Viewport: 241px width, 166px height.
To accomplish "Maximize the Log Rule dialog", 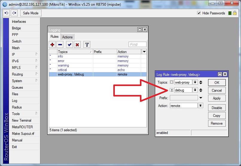I will click(x=220, y=74).
